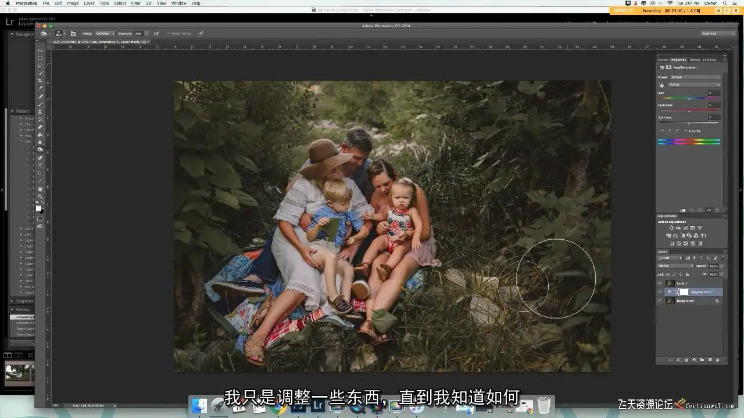Open the Preset Default dropdown
Viewport: 744px width, 418px height.
695,77
